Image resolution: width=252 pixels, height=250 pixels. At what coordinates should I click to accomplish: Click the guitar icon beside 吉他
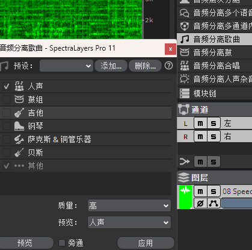[x=19, y=113]
